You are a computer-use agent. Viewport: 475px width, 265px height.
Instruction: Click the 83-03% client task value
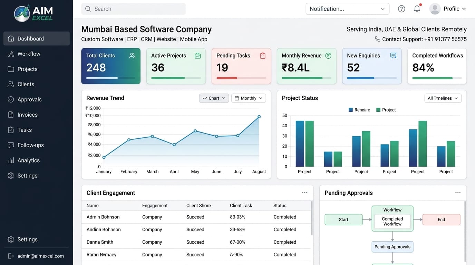tap(237, 217)
